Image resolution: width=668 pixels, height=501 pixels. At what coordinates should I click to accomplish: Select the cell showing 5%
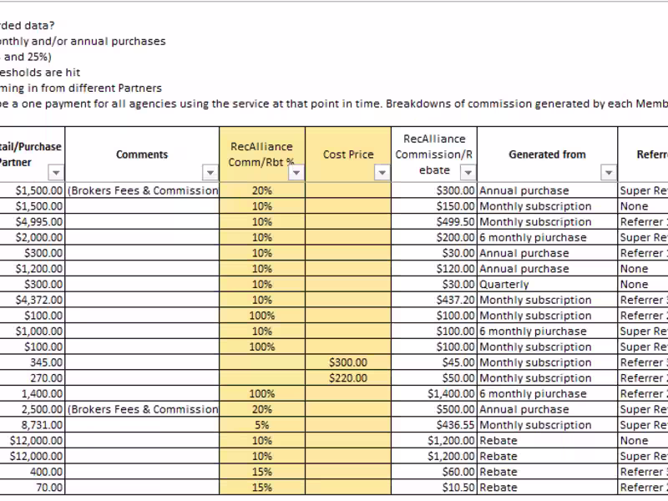click(x=263, y=424)
